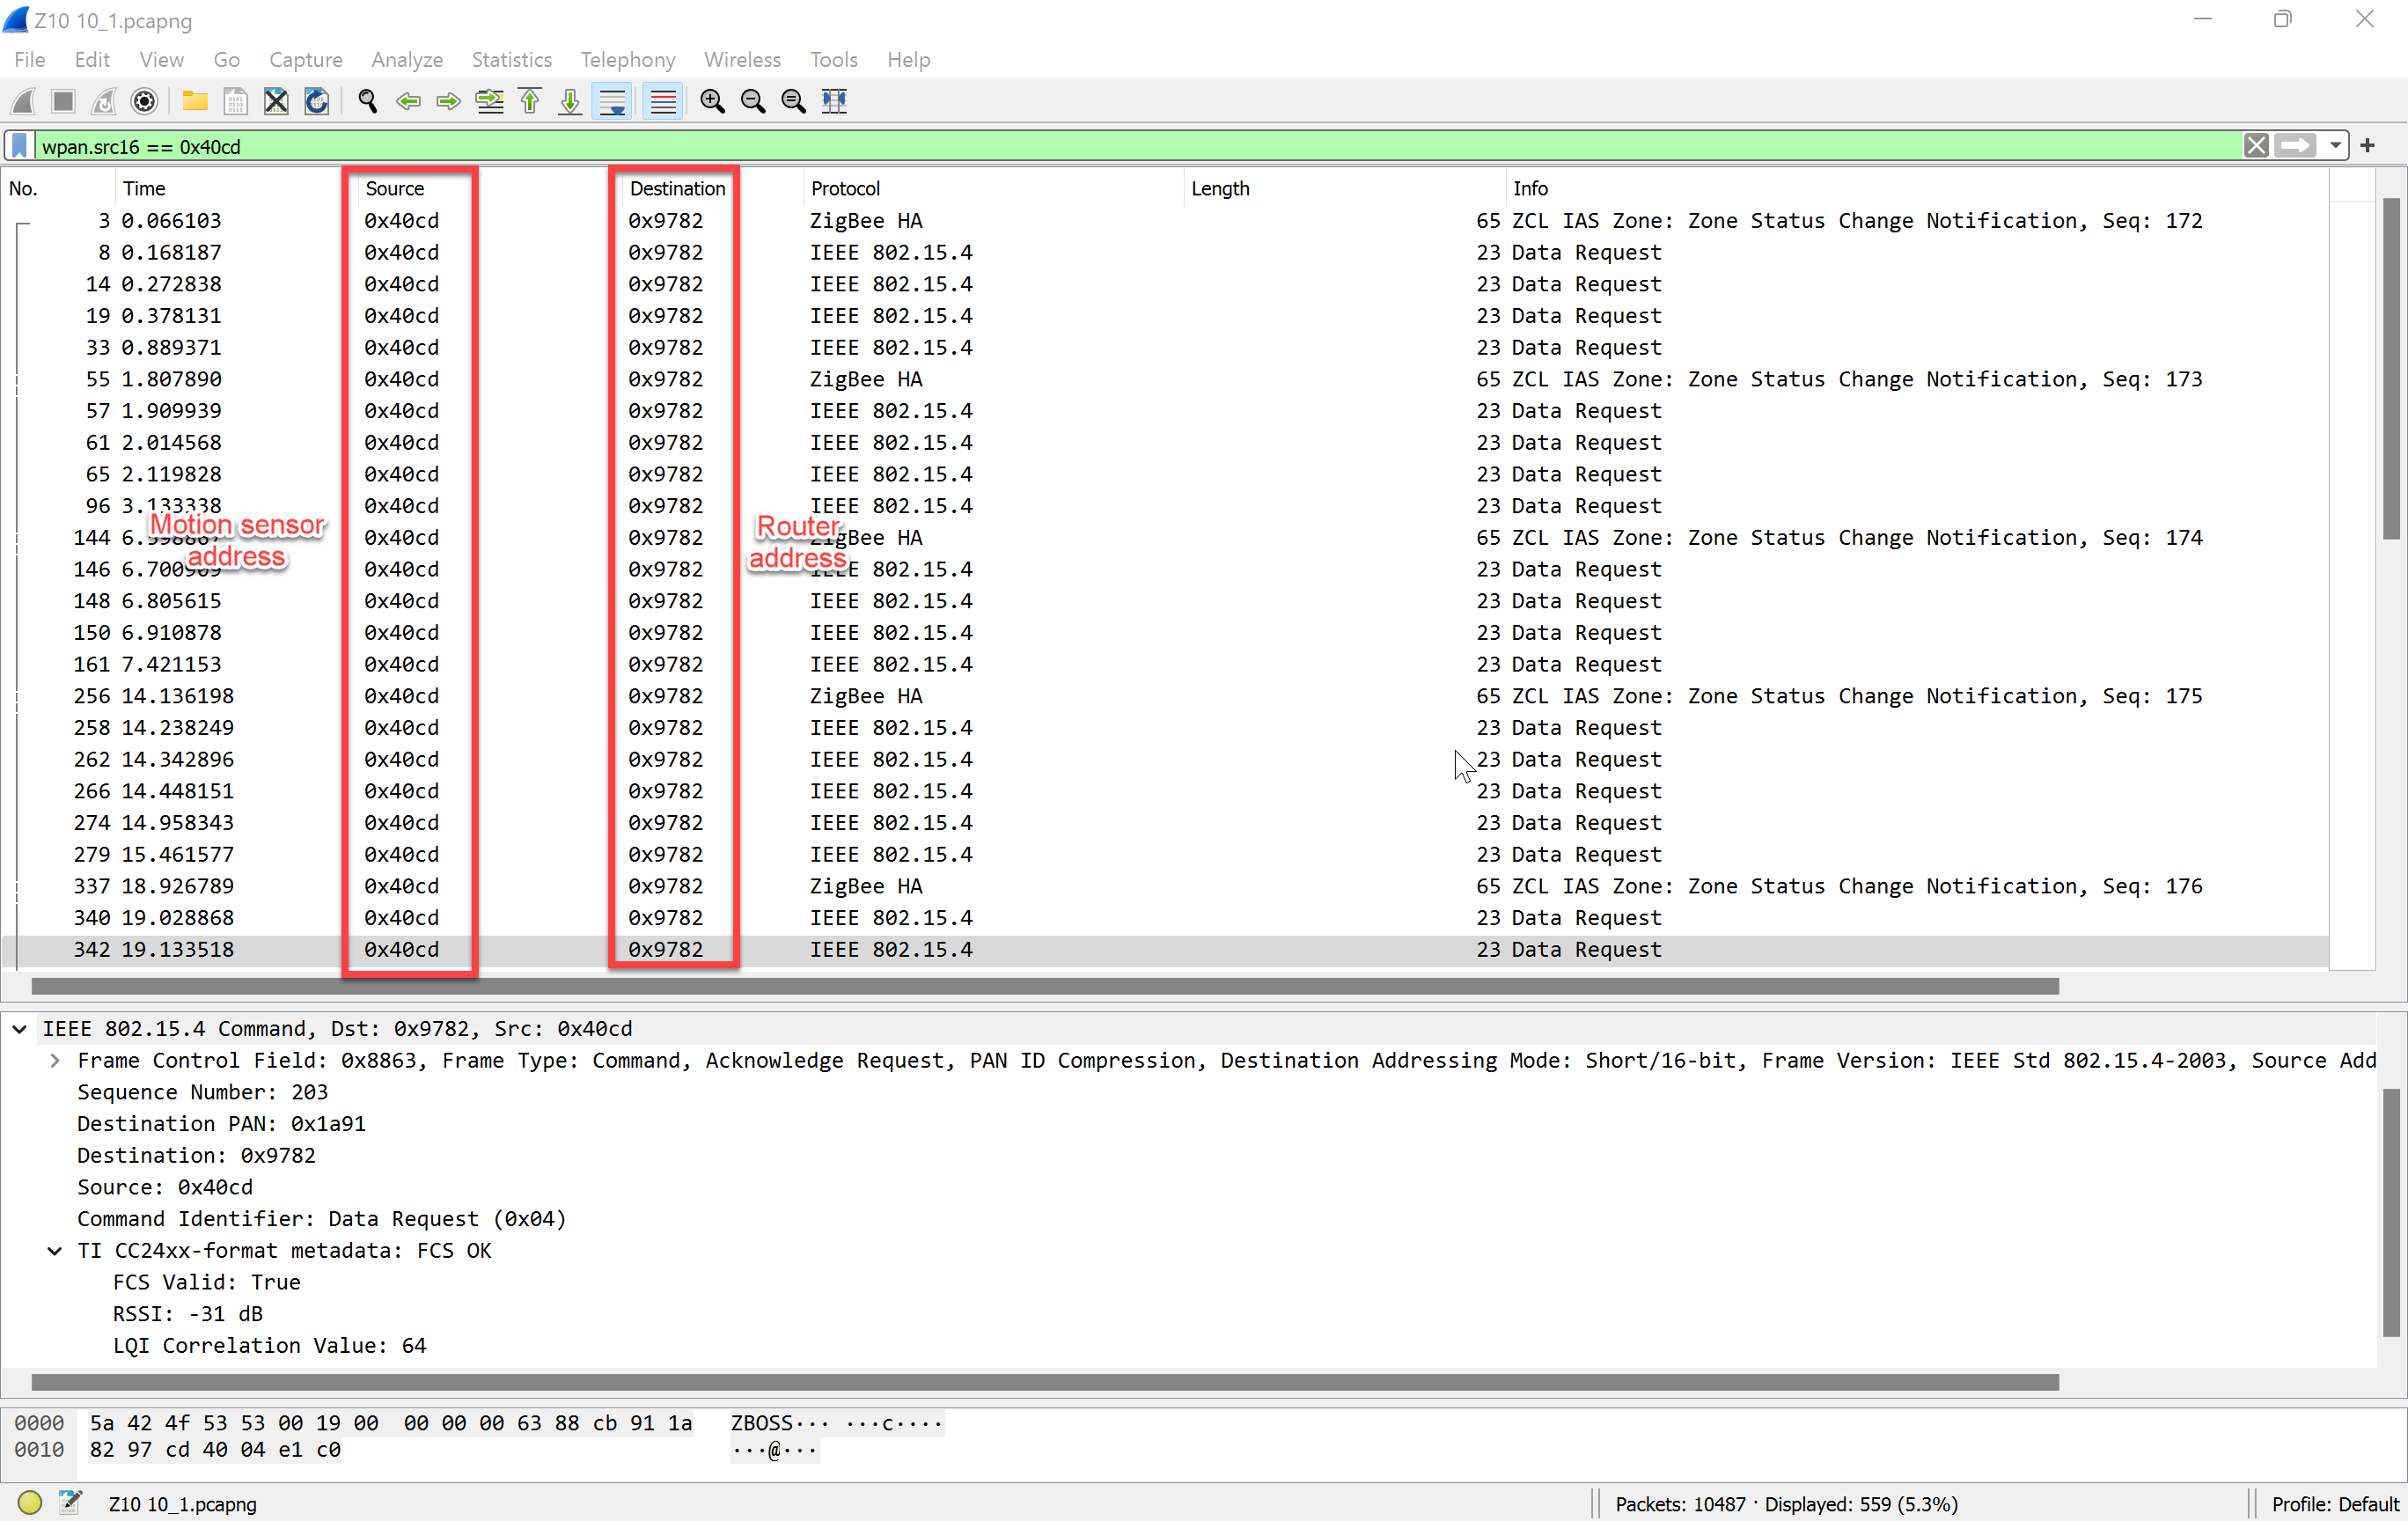The image size is (2408, 1521).
Task: Restart the current capture
Action: point(104,101)
